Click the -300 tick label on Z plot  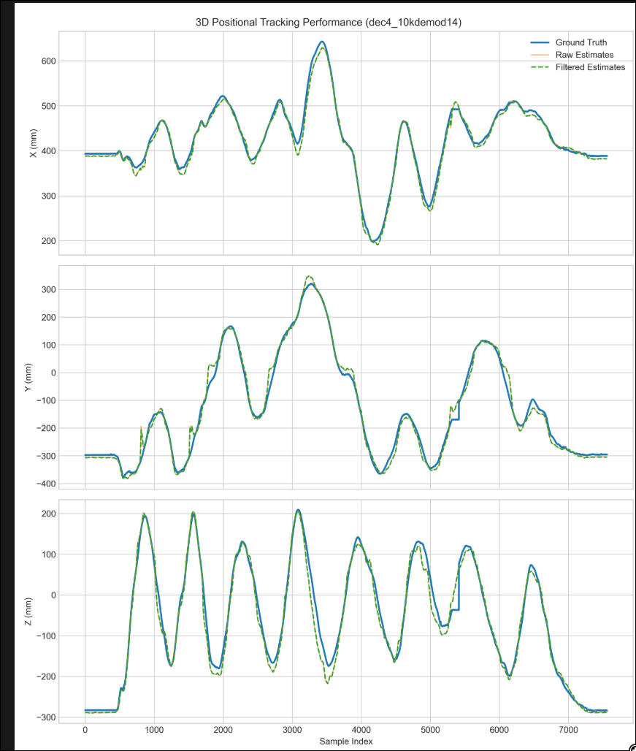pos(47,717)
